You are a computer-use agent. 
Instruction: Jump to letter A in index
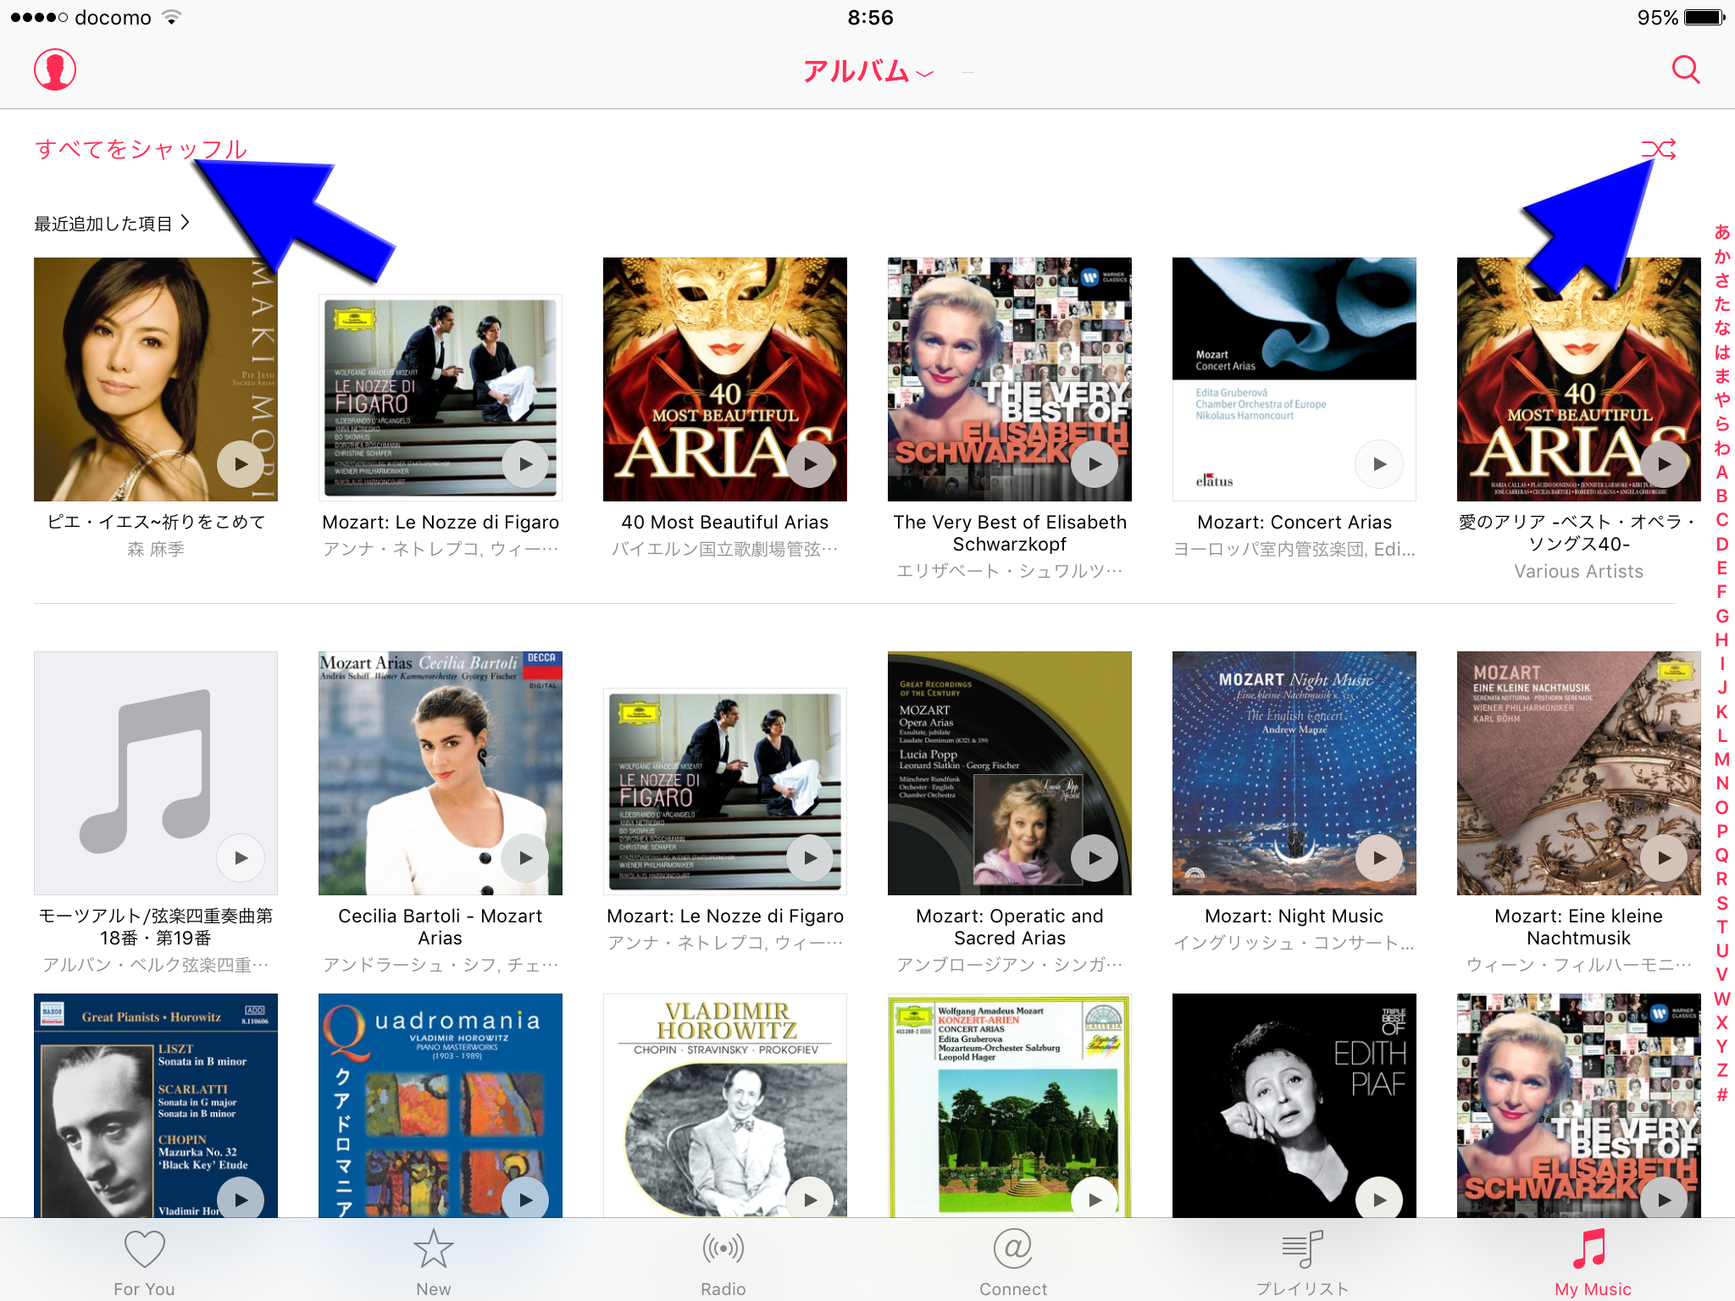[x=1722, y=472]
